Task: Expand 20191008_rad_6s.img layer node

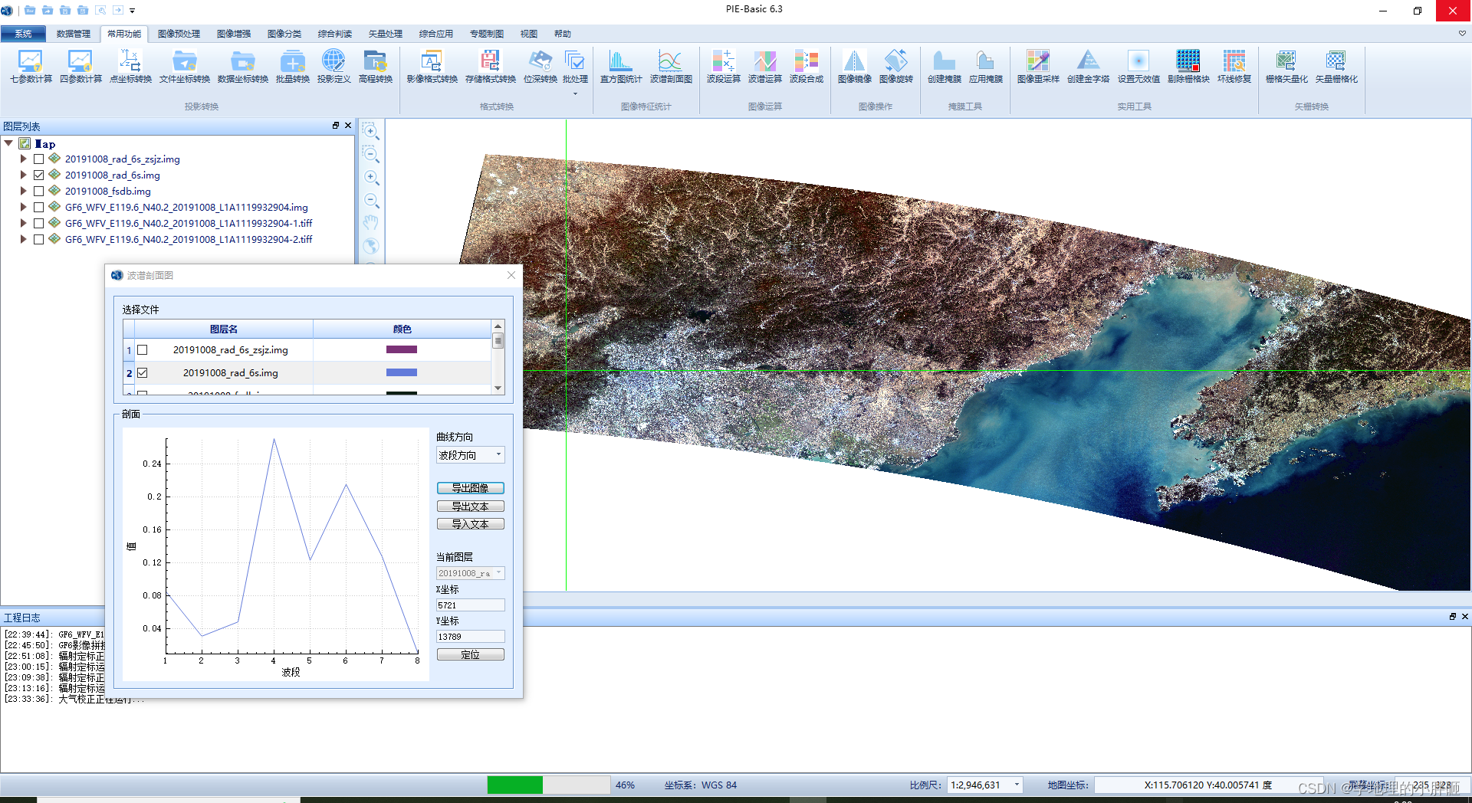Action: click(x=23, y=175)
